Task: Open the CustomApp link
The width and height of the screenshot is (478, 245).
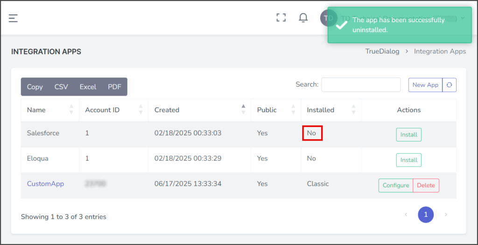Action: pos(45,184)
